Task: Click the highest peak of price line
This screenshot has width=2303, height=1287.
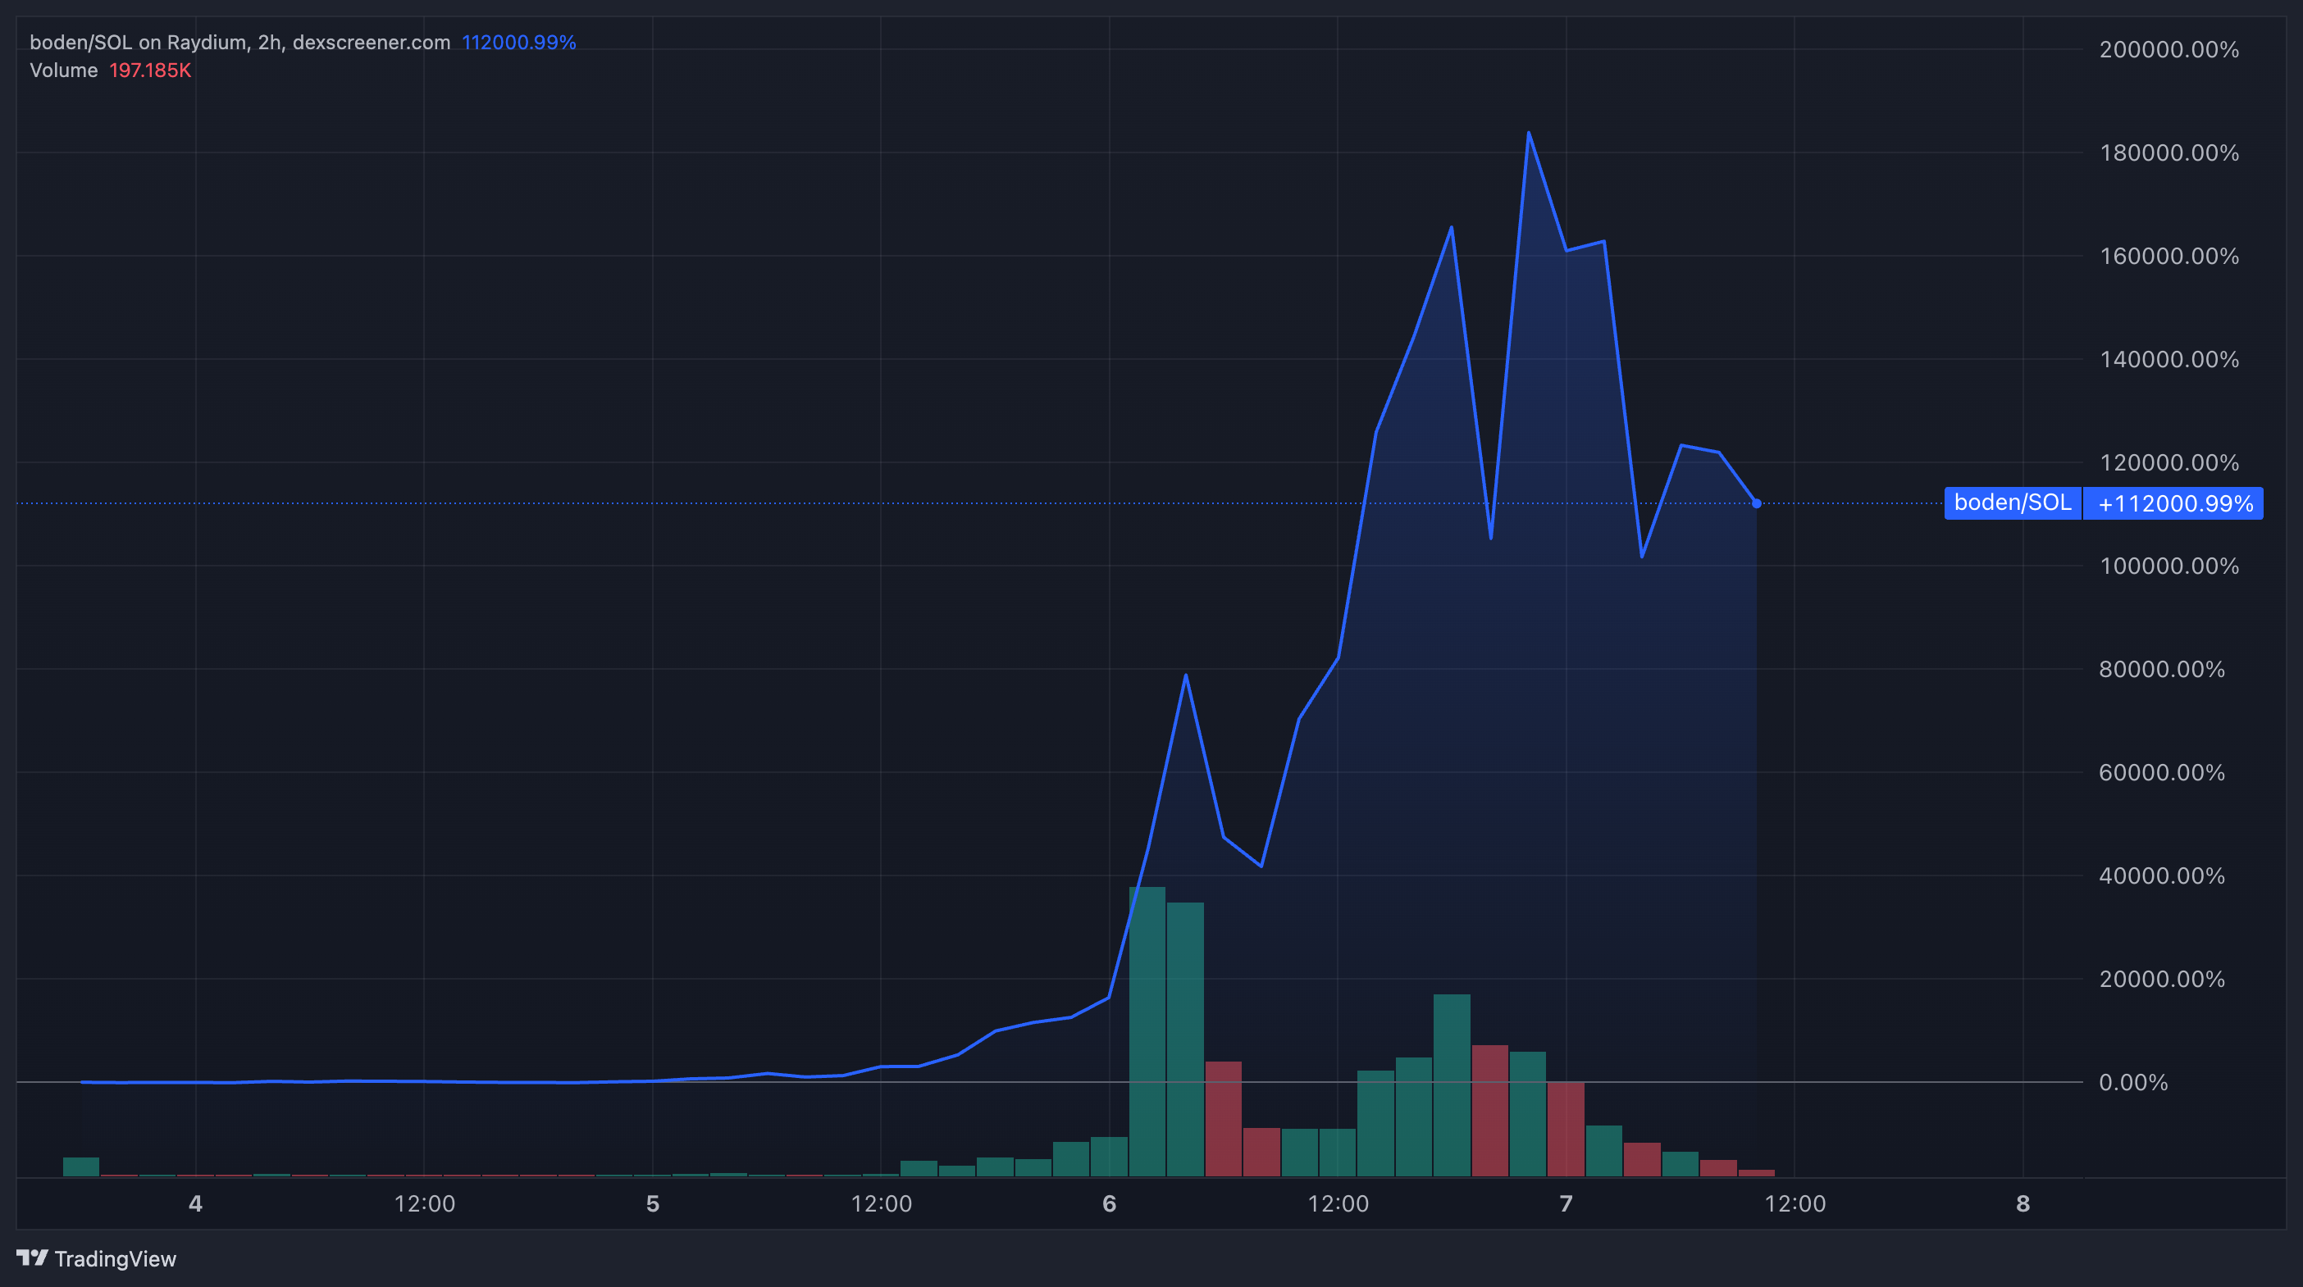Action: click(1529, 133)
